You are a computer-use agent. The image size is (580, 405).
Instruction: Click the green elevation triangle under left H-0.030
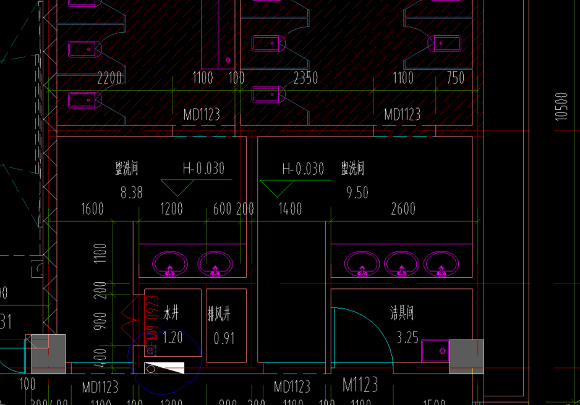[177, 188]
